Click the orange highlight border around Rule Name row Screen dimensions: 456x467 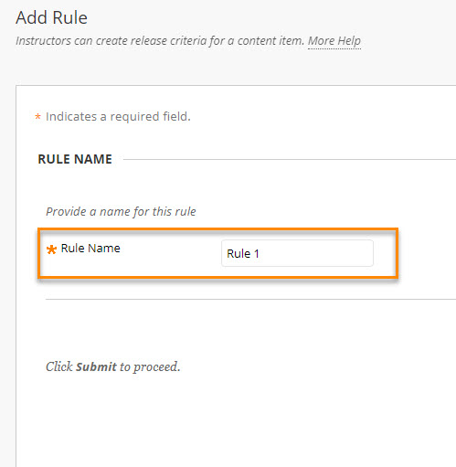coord(217,229)
